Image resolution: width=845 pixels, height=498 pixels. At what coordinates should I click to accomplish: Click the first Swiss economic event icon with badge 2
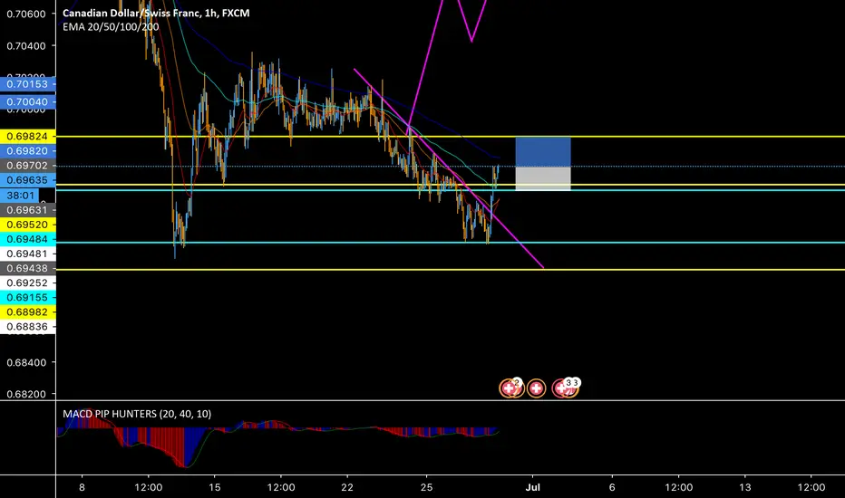(510, 388)
